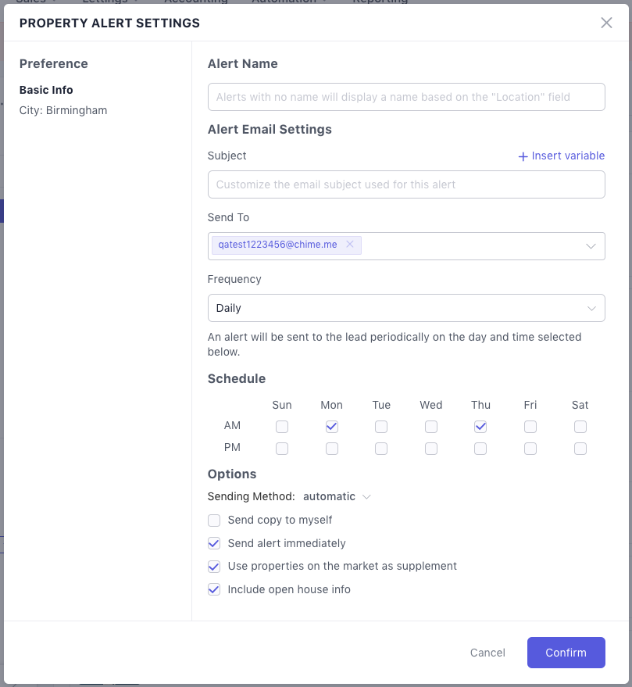Enable Send copy to myself option
The image size is (632, 687).
coord(214,520)
